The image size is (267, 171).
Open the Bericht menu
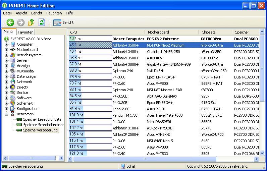point(37,13)
